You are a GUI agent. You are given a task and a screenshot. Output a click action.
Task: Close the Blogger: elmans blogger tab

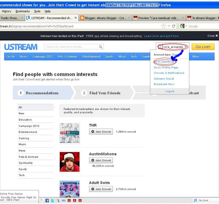coord(129,18)
